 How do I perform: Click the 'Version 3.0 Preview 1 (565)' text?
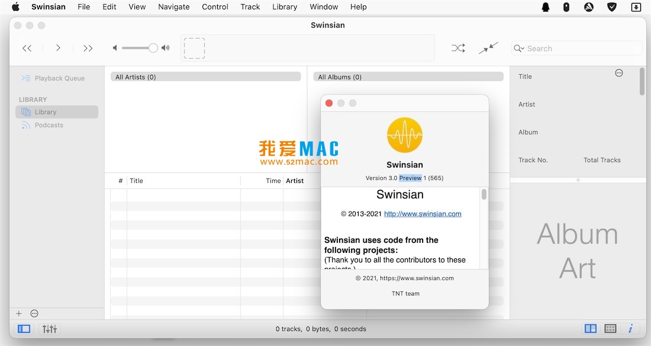pos(404,178)
